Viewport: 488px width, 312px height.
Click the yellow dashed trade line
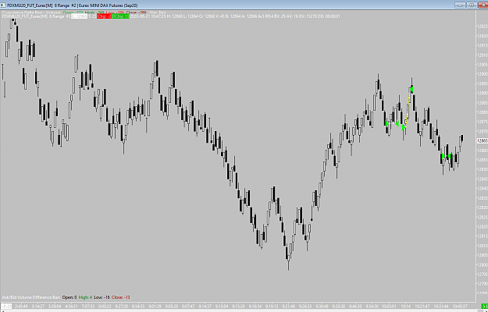point(408,107)
